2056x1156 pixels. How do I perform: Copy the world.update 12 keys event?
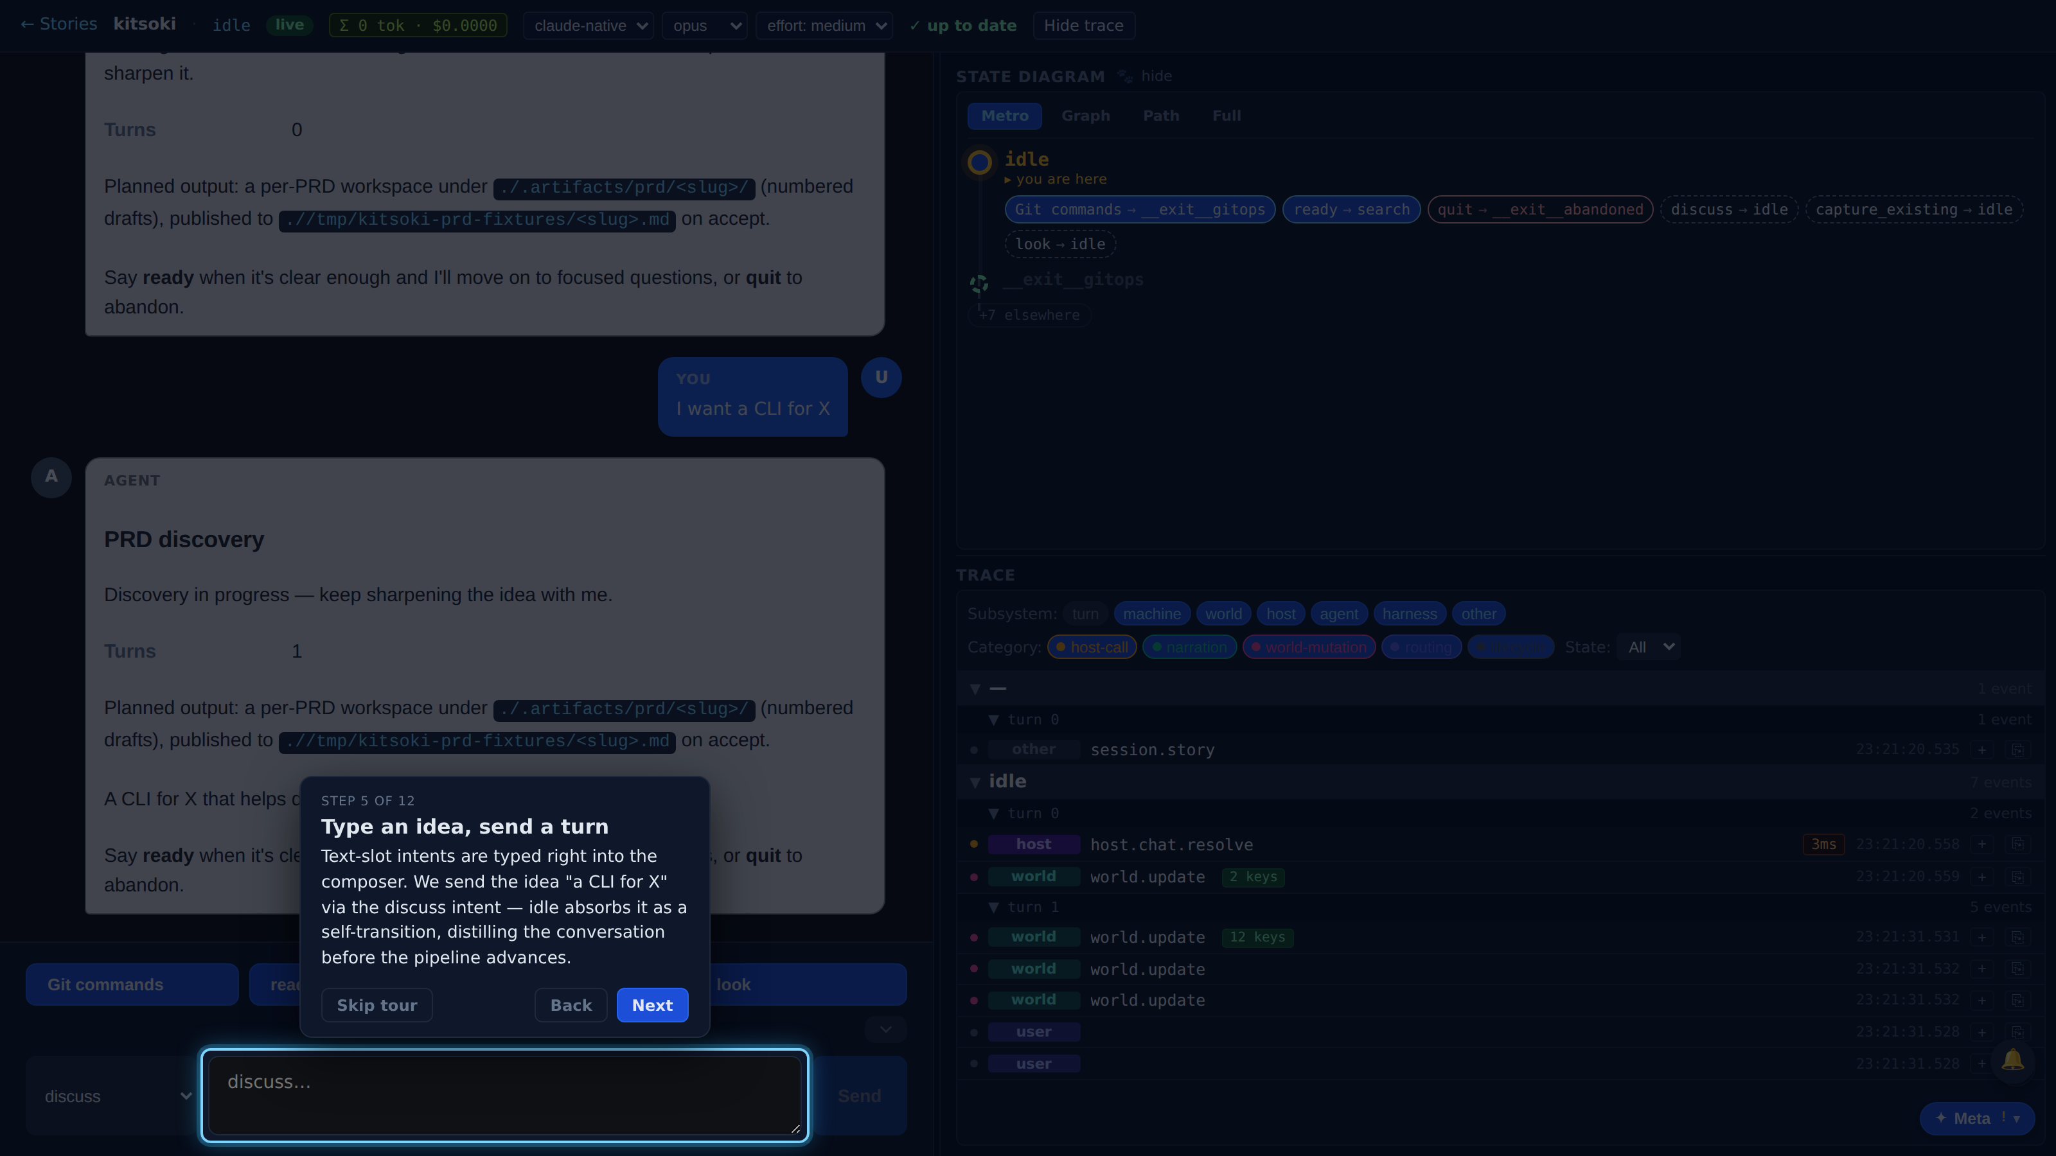2017,936
